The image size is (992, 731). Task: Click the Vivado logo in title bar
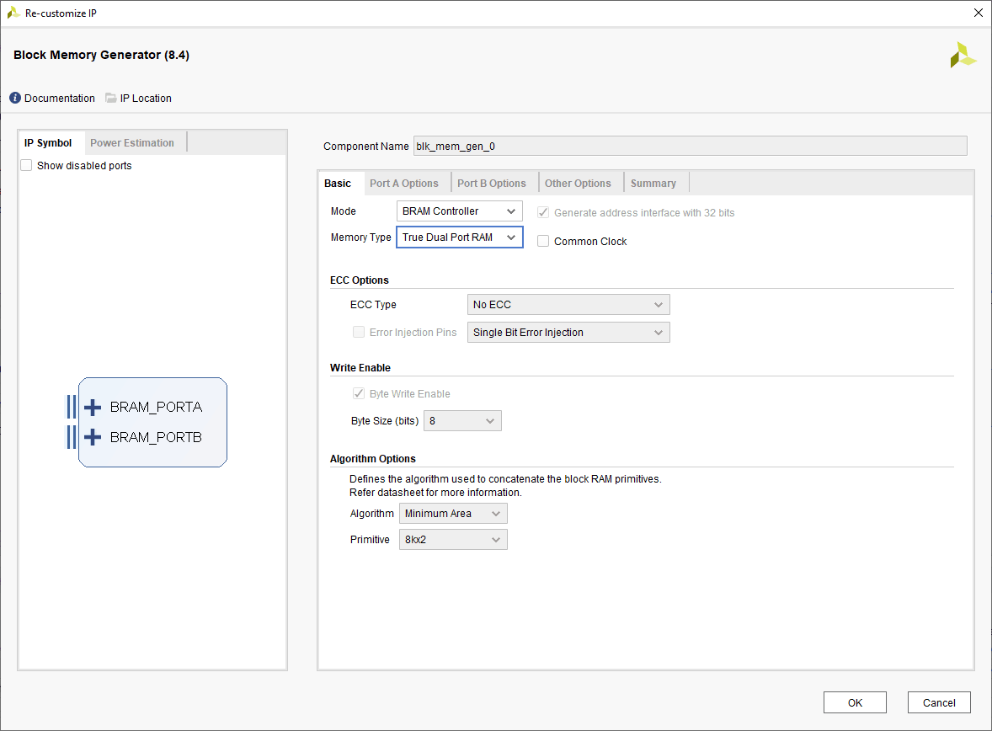(13, 13)
